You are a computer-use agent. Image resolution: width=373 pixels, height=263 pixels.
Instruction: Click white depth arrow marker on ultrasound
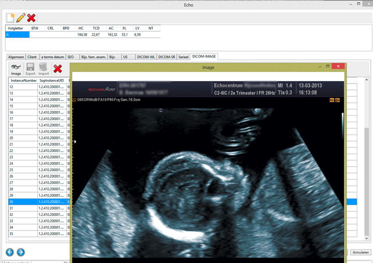(75, 142)
